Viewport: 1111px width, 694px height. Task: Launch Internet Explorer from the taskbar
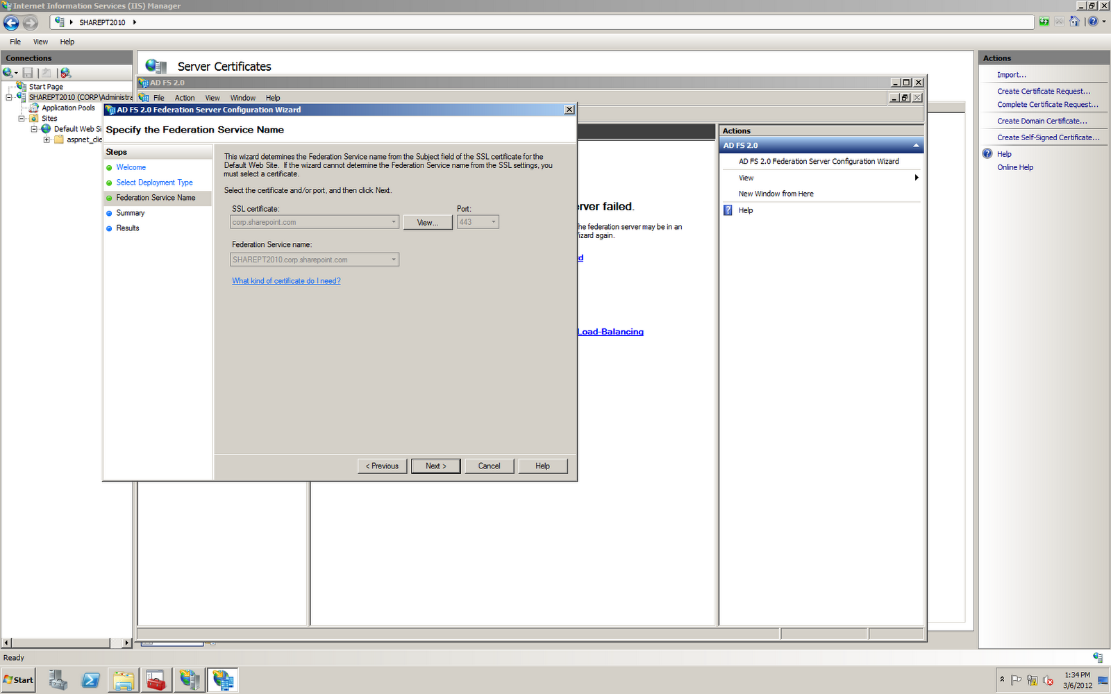pos(90,680)
